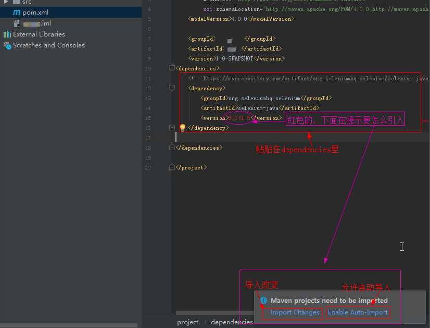Place cursor on modelVersion line

[x=242, y=19]
